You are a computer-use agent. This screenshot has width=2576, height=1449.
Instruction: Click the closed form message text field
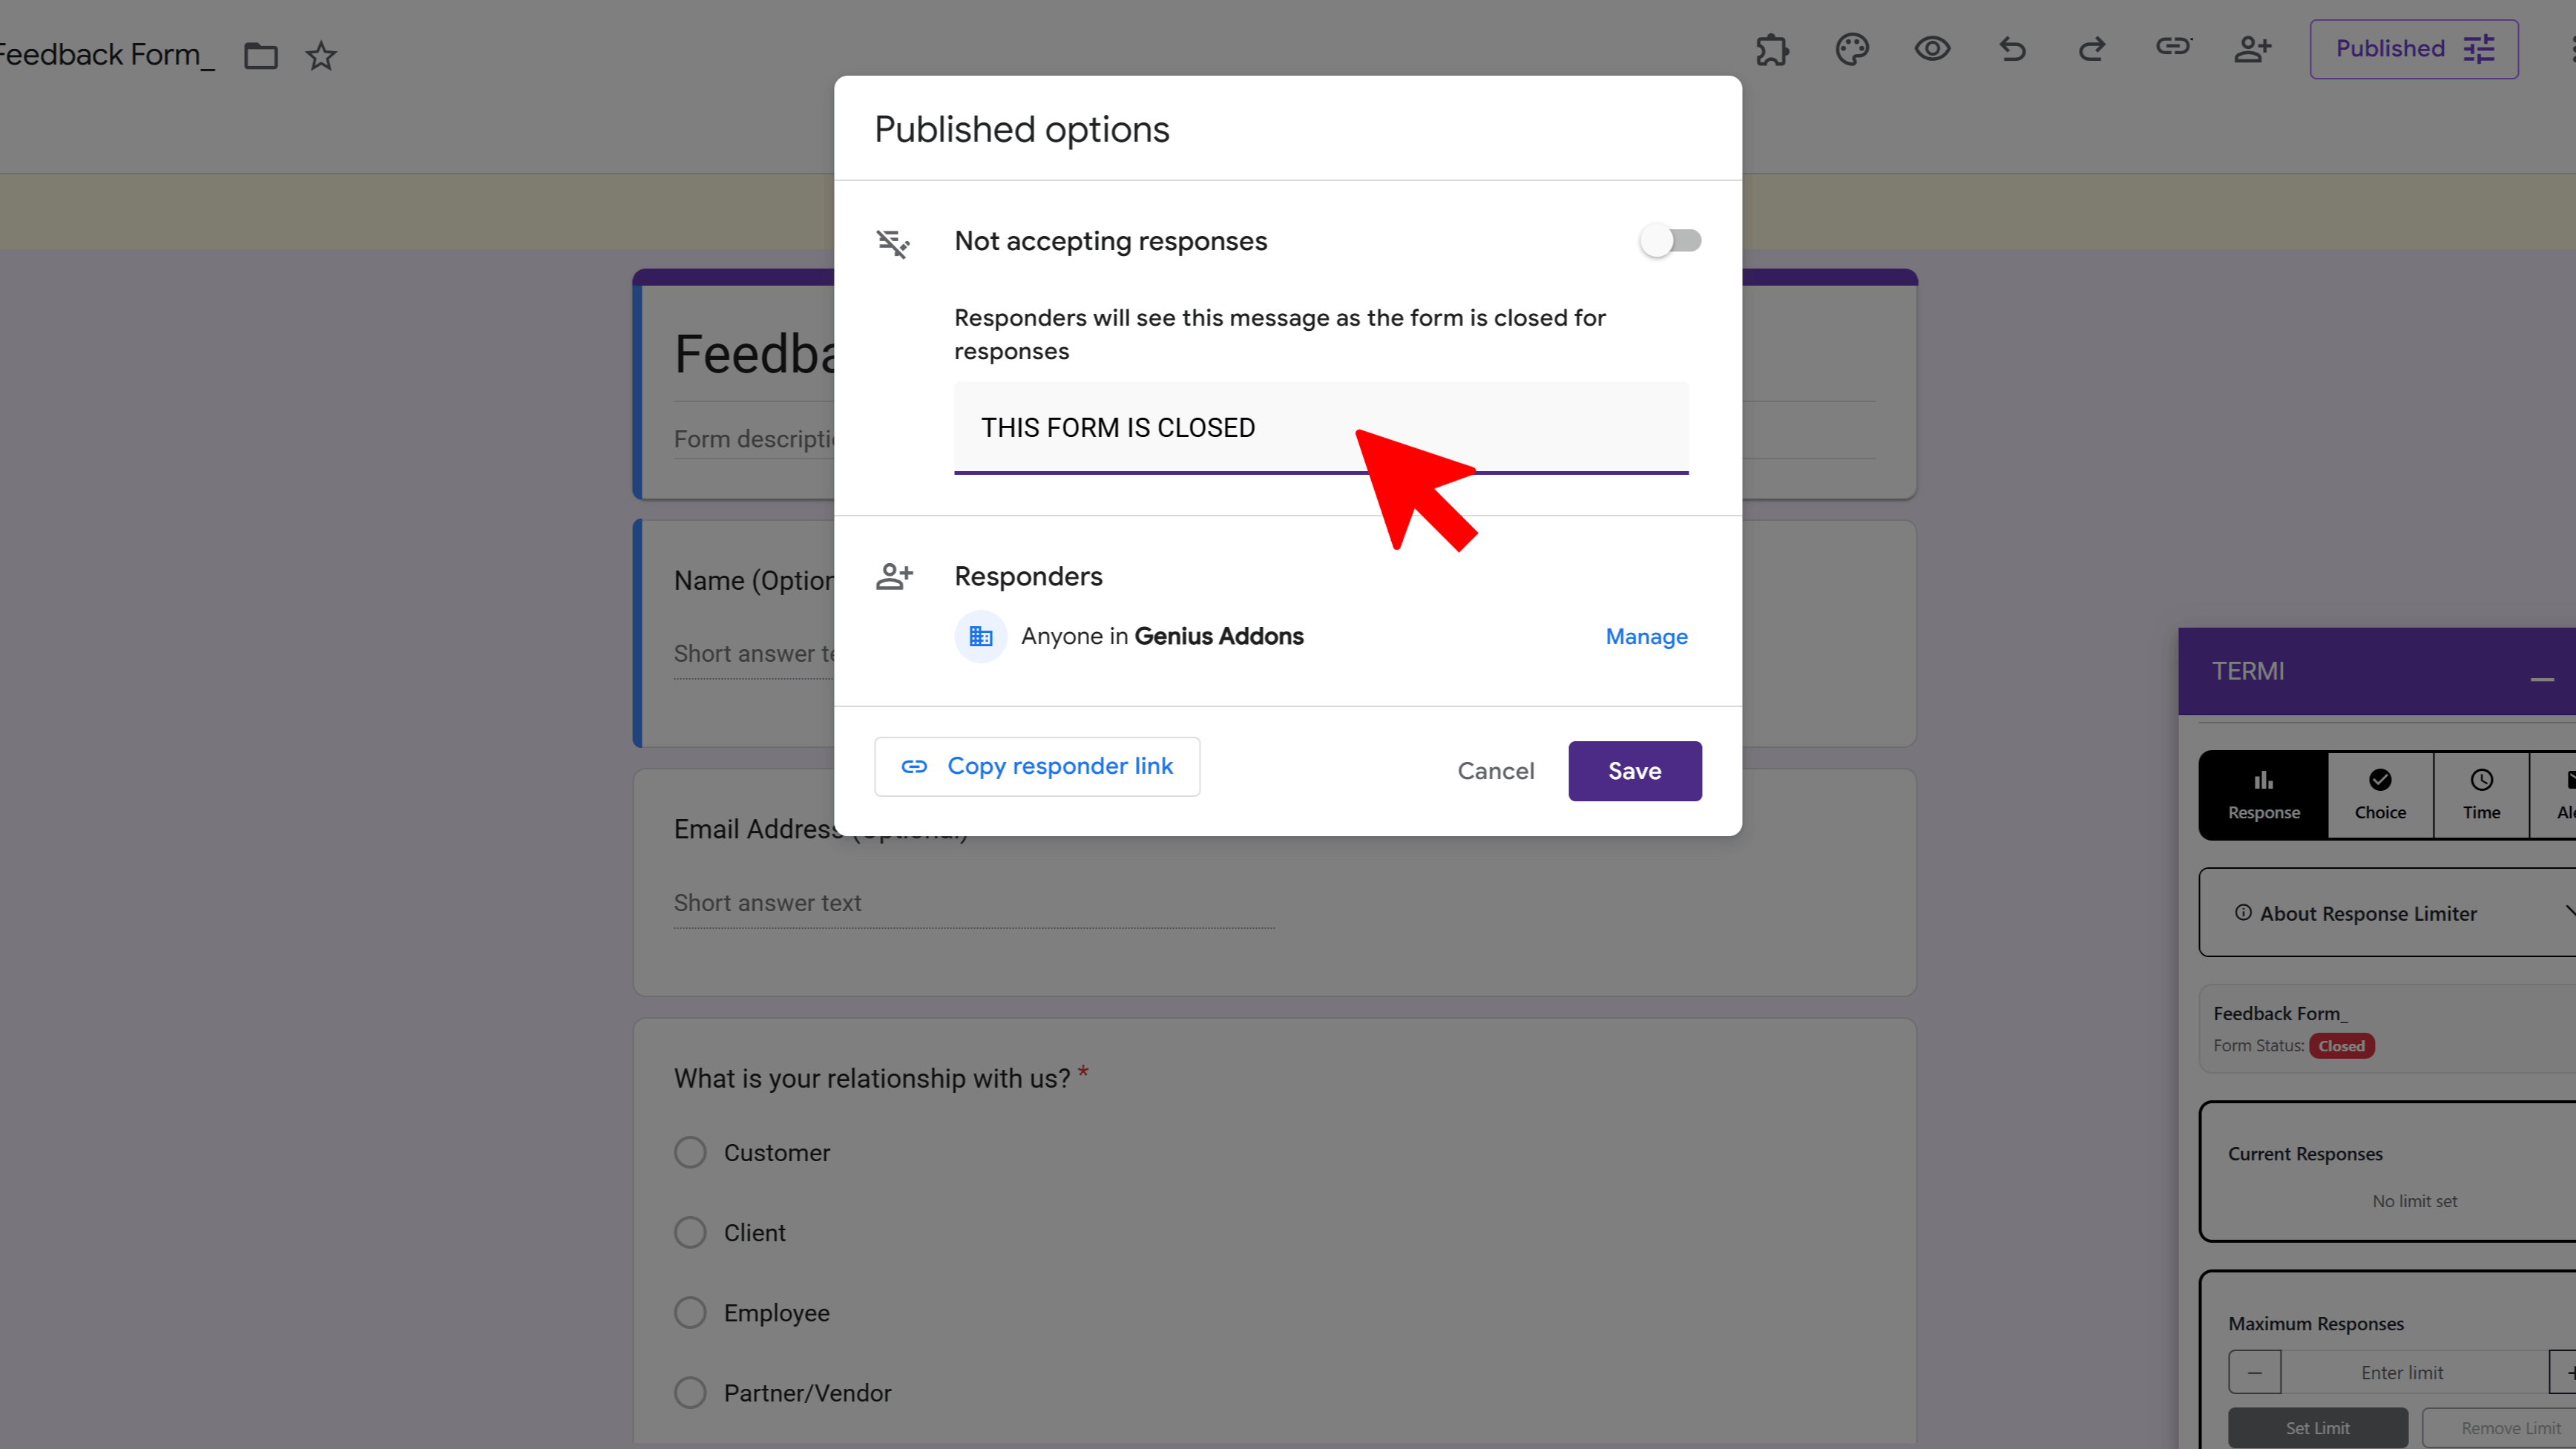1320,428
